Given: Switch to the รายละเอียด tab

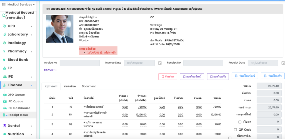Looking at the screenshot, I should pyautogui.click(x=69, y=86).
